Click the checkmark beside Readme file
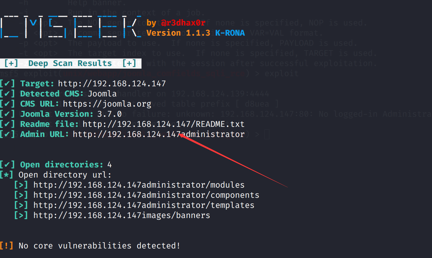432x258 pixels. pyautogui.click(x=7, y=124)
